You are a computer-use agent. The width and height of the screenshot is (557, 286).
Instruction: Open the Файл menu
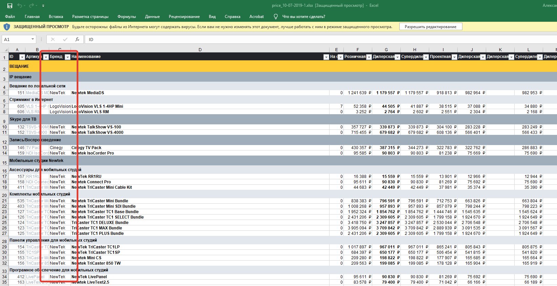[x=10, y=17]
